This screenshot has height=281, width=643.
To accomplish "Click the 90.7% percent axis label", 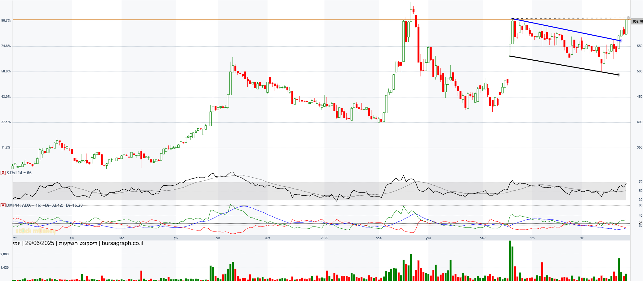I will point(6,20).
